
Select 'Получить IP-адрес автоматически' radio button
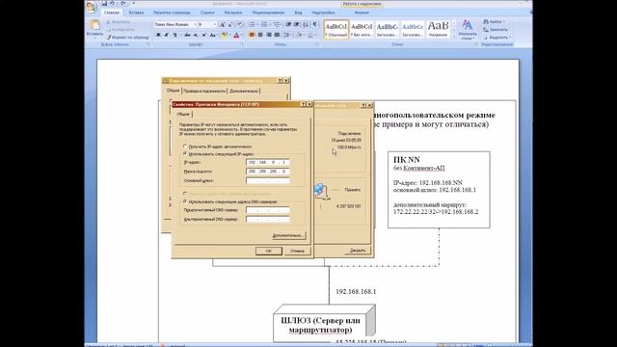185,147
